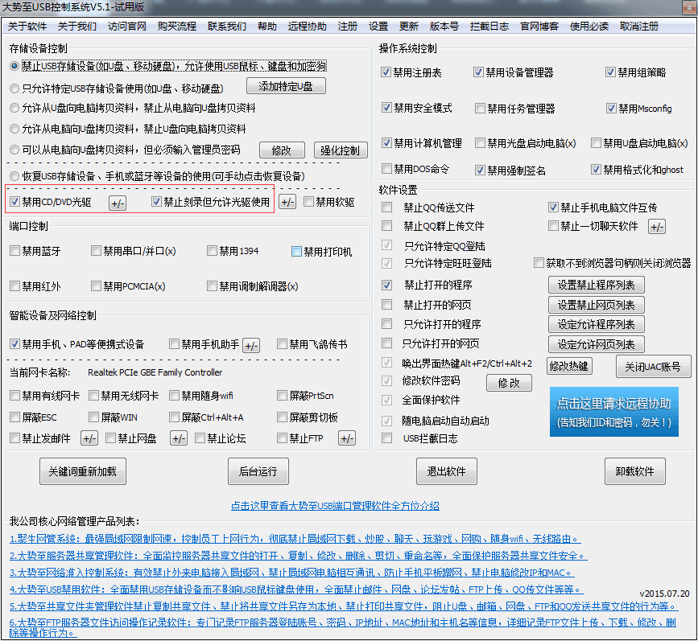Viewport: 698px width, 641px height.
Task: Open the 拦截日志 menu
Action: click(489, 25)
